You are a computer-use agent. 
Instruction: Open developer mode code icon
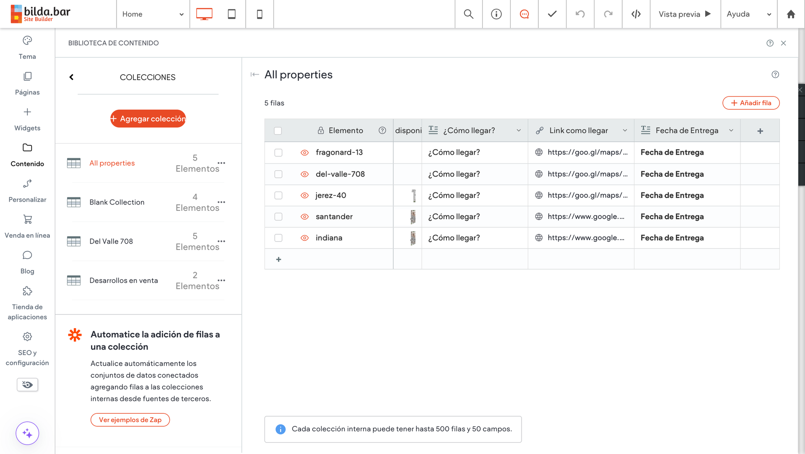[636, 14]
